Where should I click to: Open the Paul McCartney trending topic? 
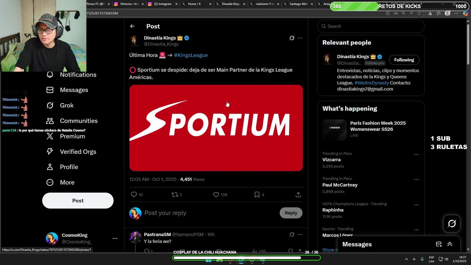tap(340, 185)
